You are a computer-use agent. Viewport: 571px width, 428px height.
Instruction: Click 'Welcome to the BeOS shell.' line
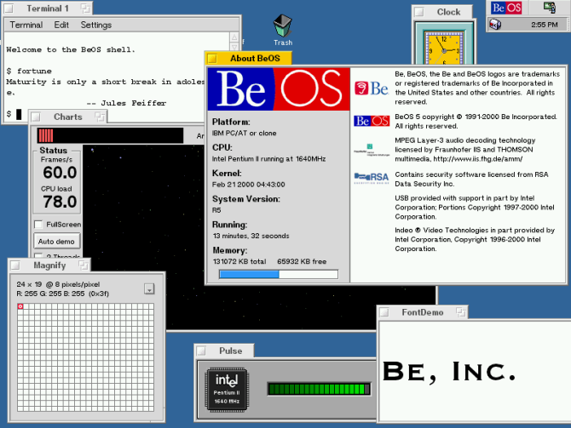(x=71, y=49)
